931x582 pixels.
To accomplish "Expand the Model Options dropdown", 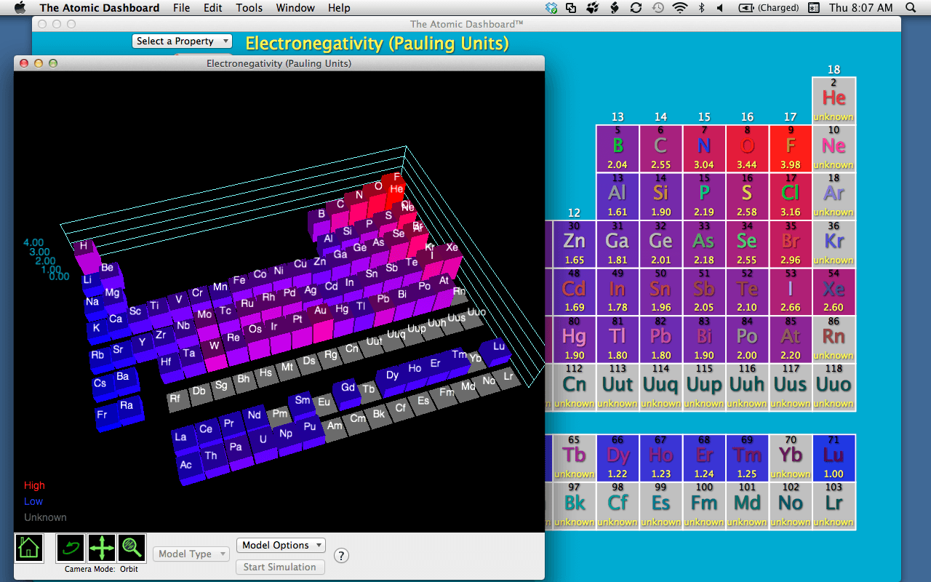I will tap(281, 545).
